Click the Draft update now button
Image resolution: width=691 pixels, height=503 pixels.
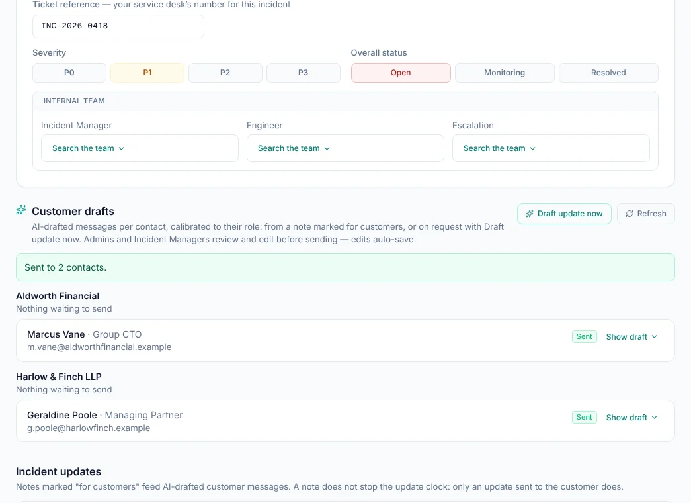pos(564,214)
